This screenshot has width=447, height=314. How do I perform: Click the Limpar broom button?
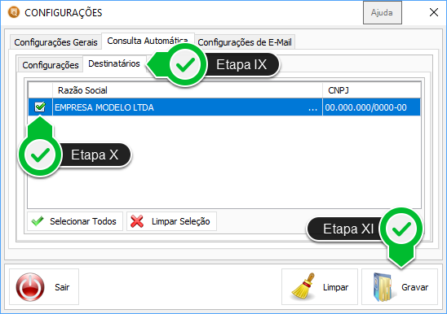pos(320,287)
